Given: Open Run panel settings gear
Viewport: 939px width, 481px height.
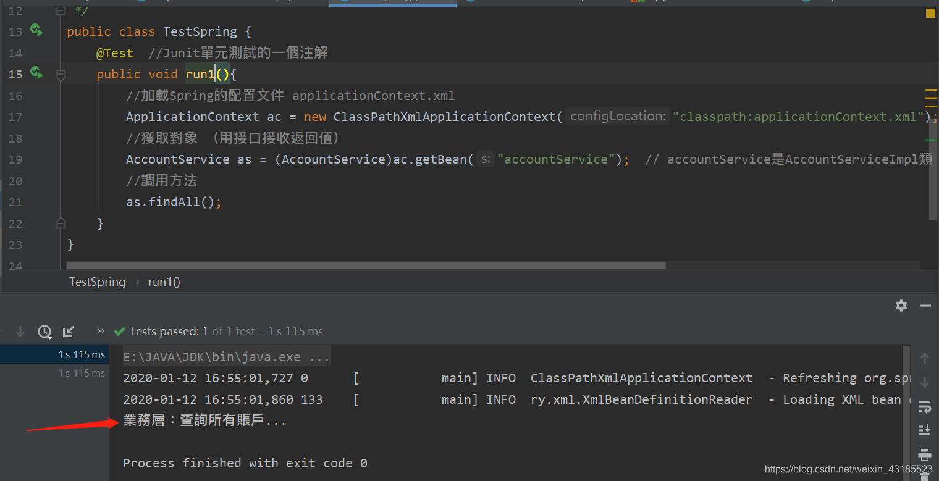Looking at the screenshot, I should (x=901, y=305).
